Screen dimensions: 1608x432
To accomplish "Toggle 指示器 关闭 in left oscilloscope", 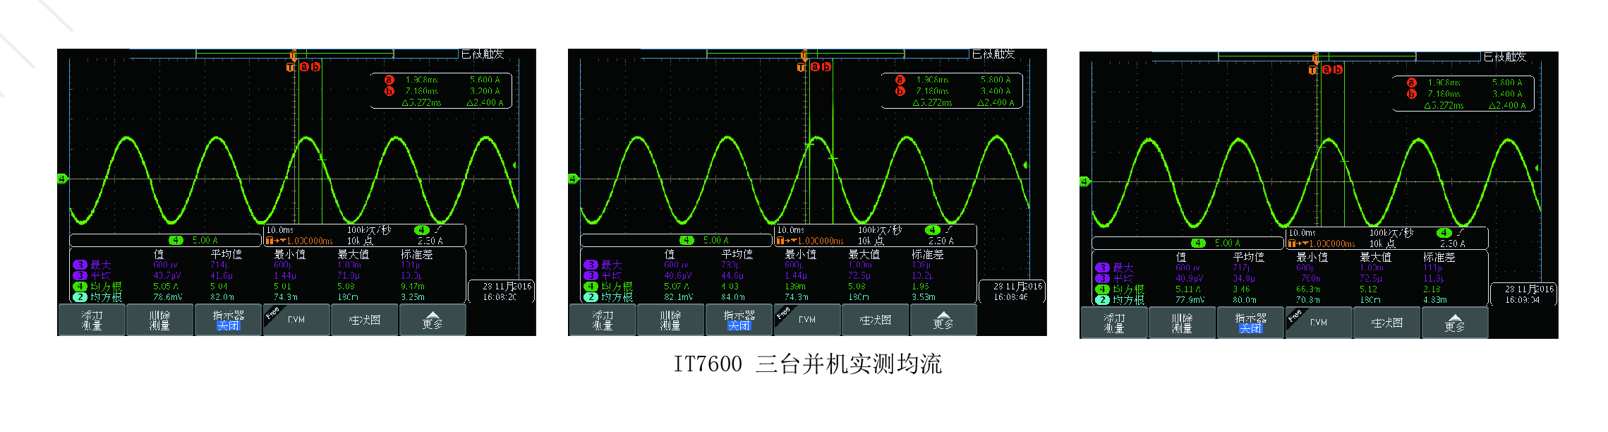I will [x=228, y=320].
